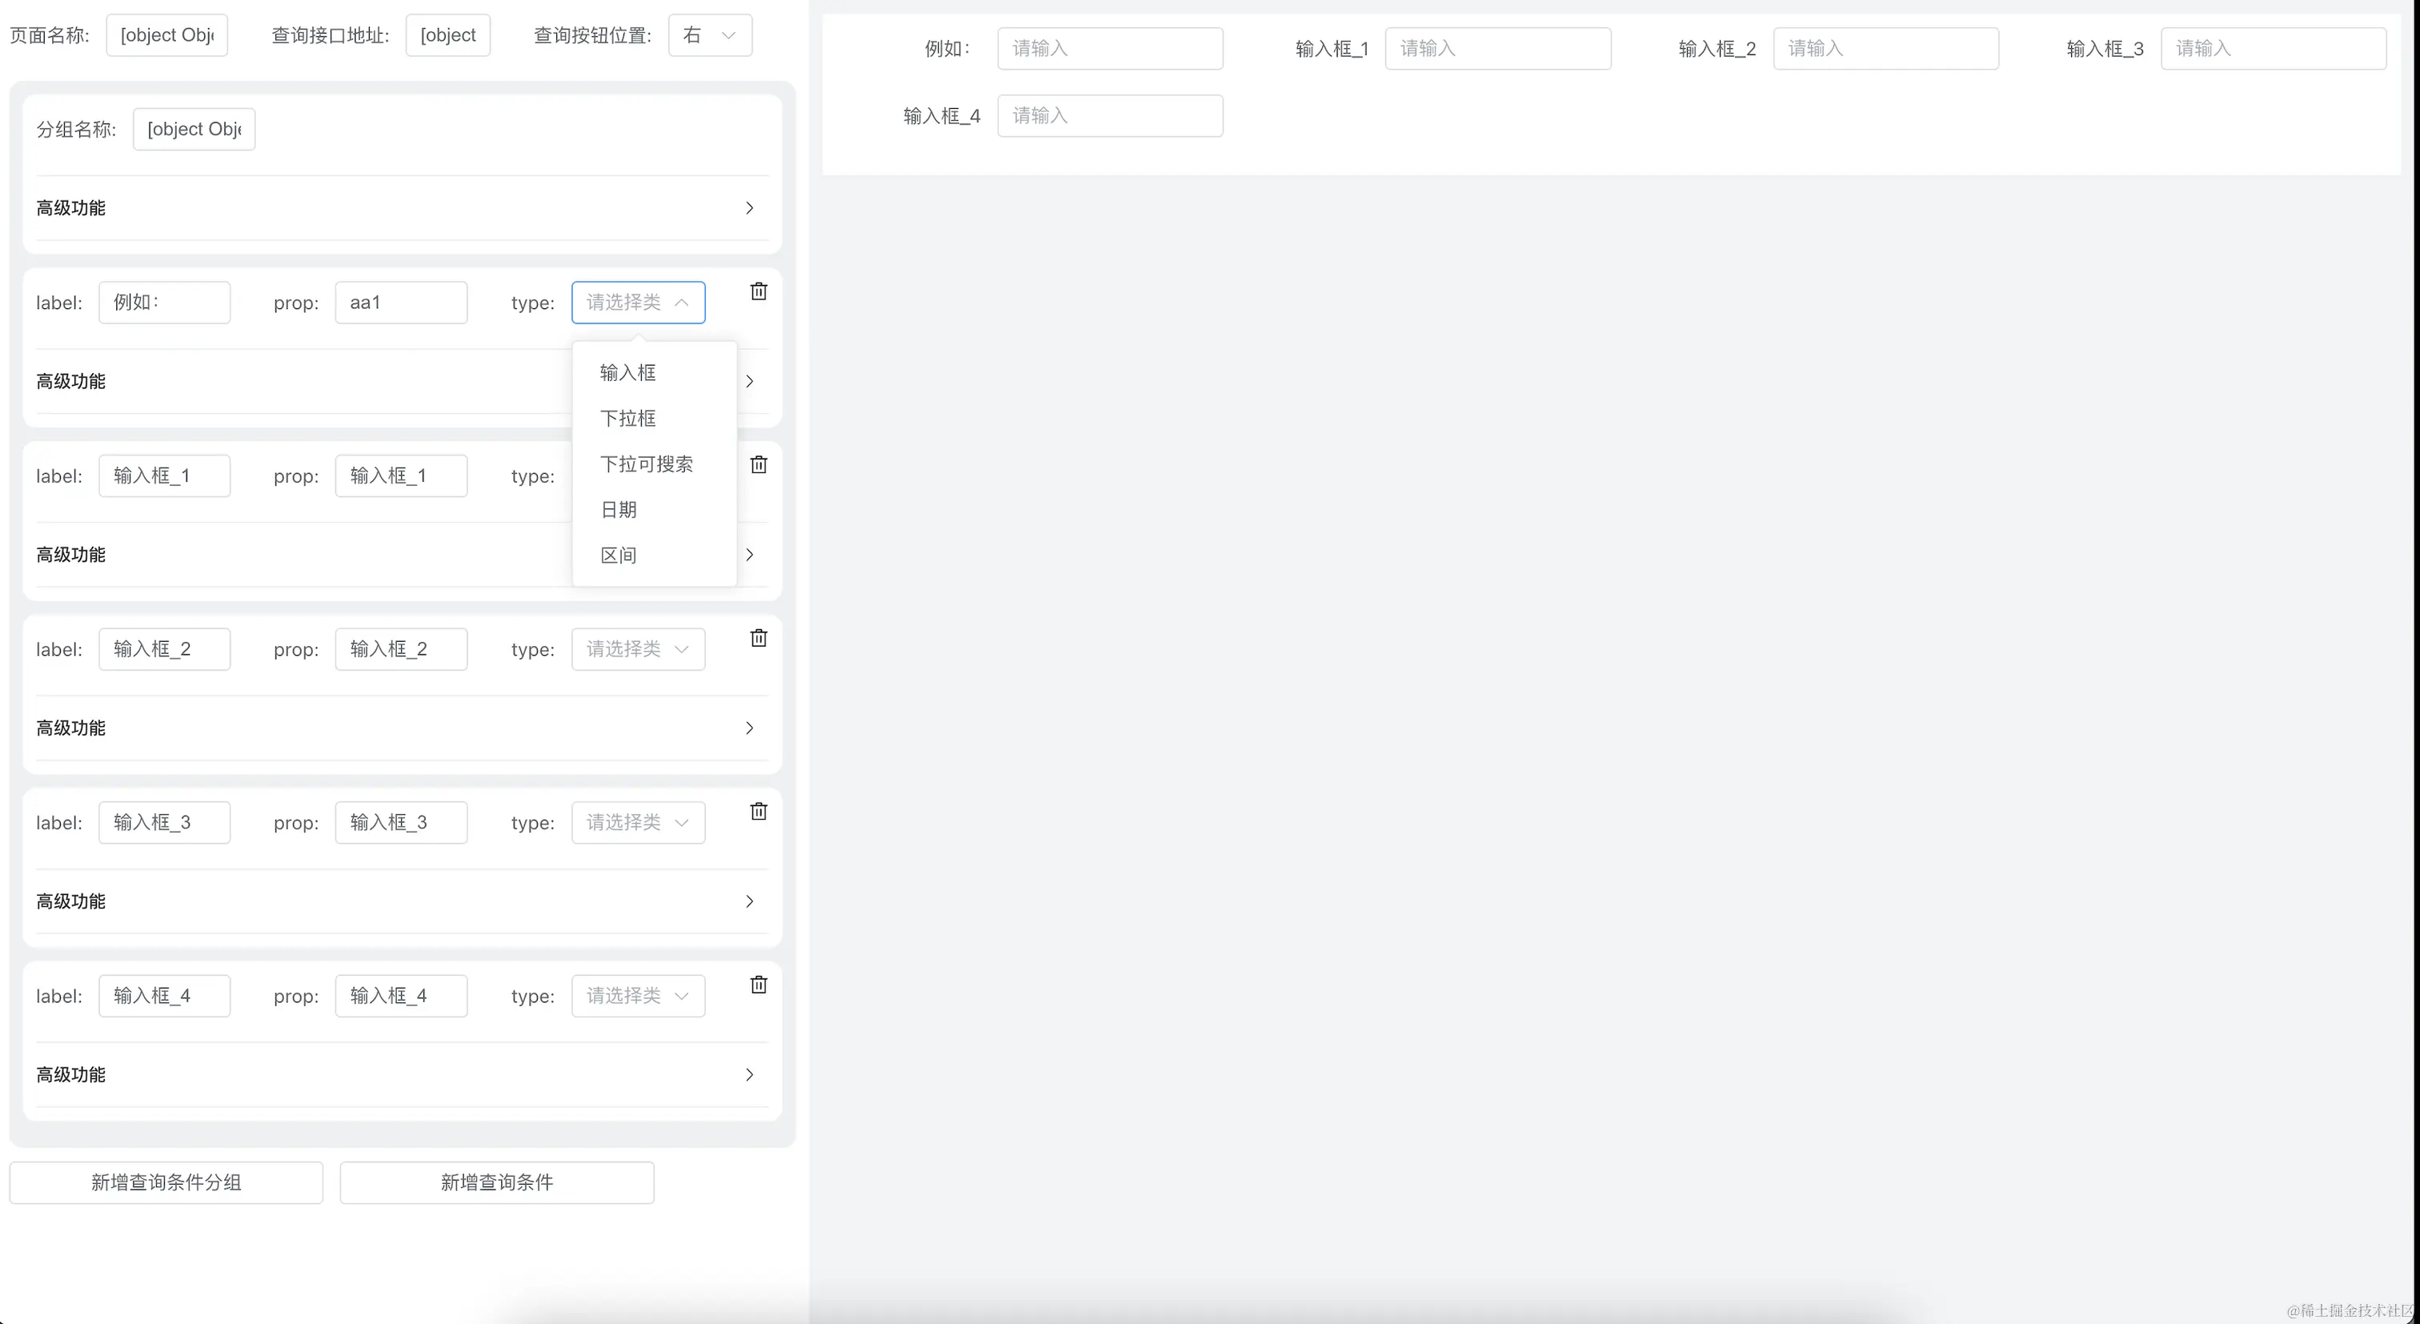Select 下拉可搜索 option in dropdown list

tap(647, 464)
